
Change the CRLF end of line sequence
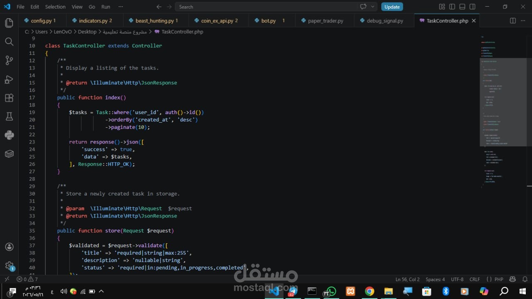(475, 279)
